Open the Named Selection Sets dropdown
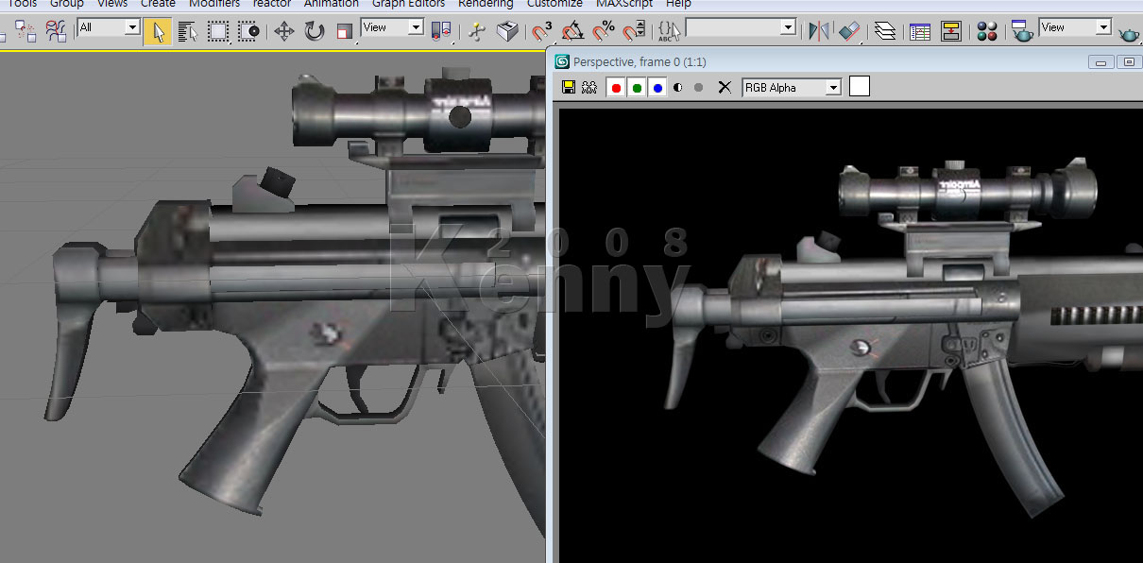 coord(741,28)
